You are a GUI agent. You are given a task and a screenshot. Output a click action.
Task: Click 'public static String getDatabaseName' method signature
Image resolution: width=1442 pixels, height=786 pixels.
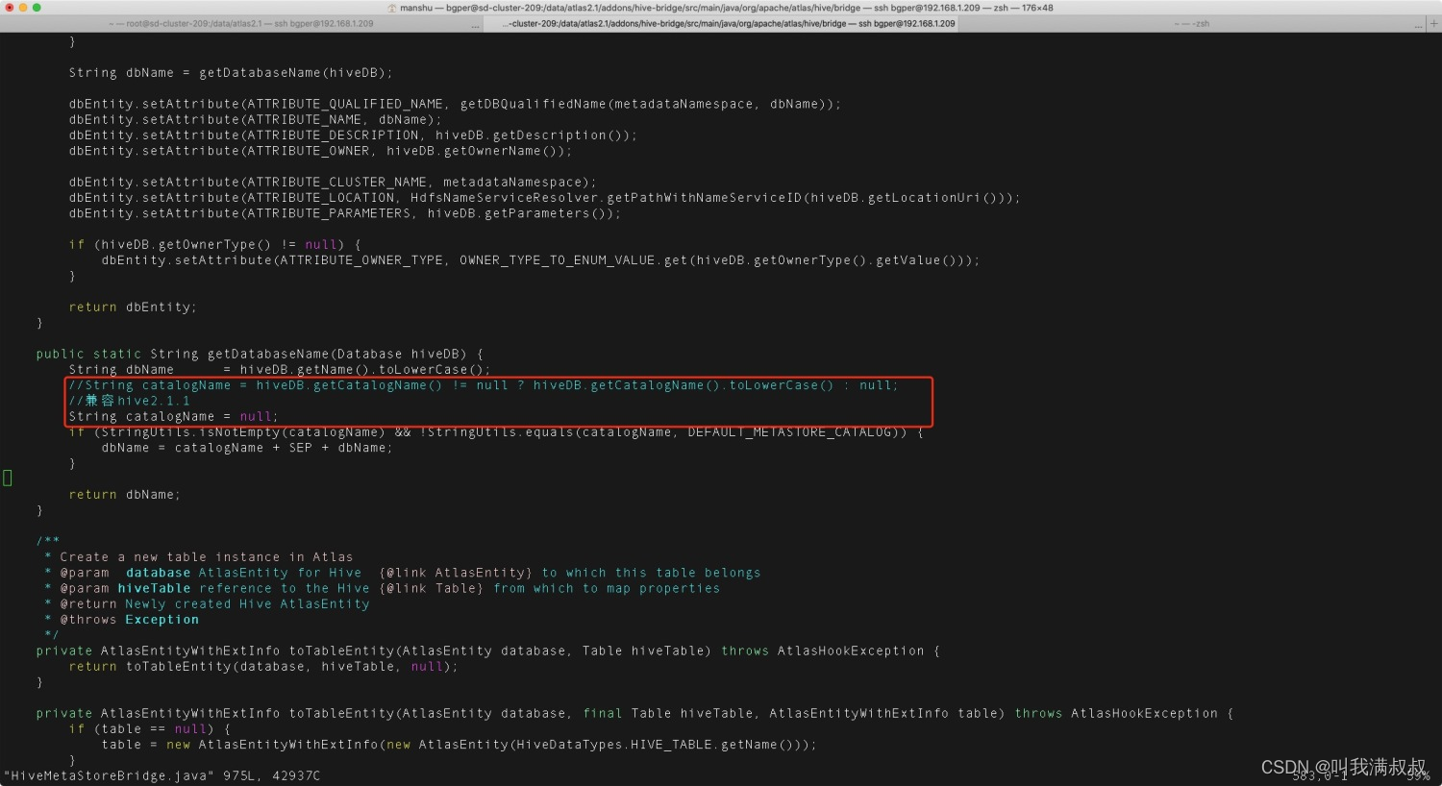pos(260,355)
